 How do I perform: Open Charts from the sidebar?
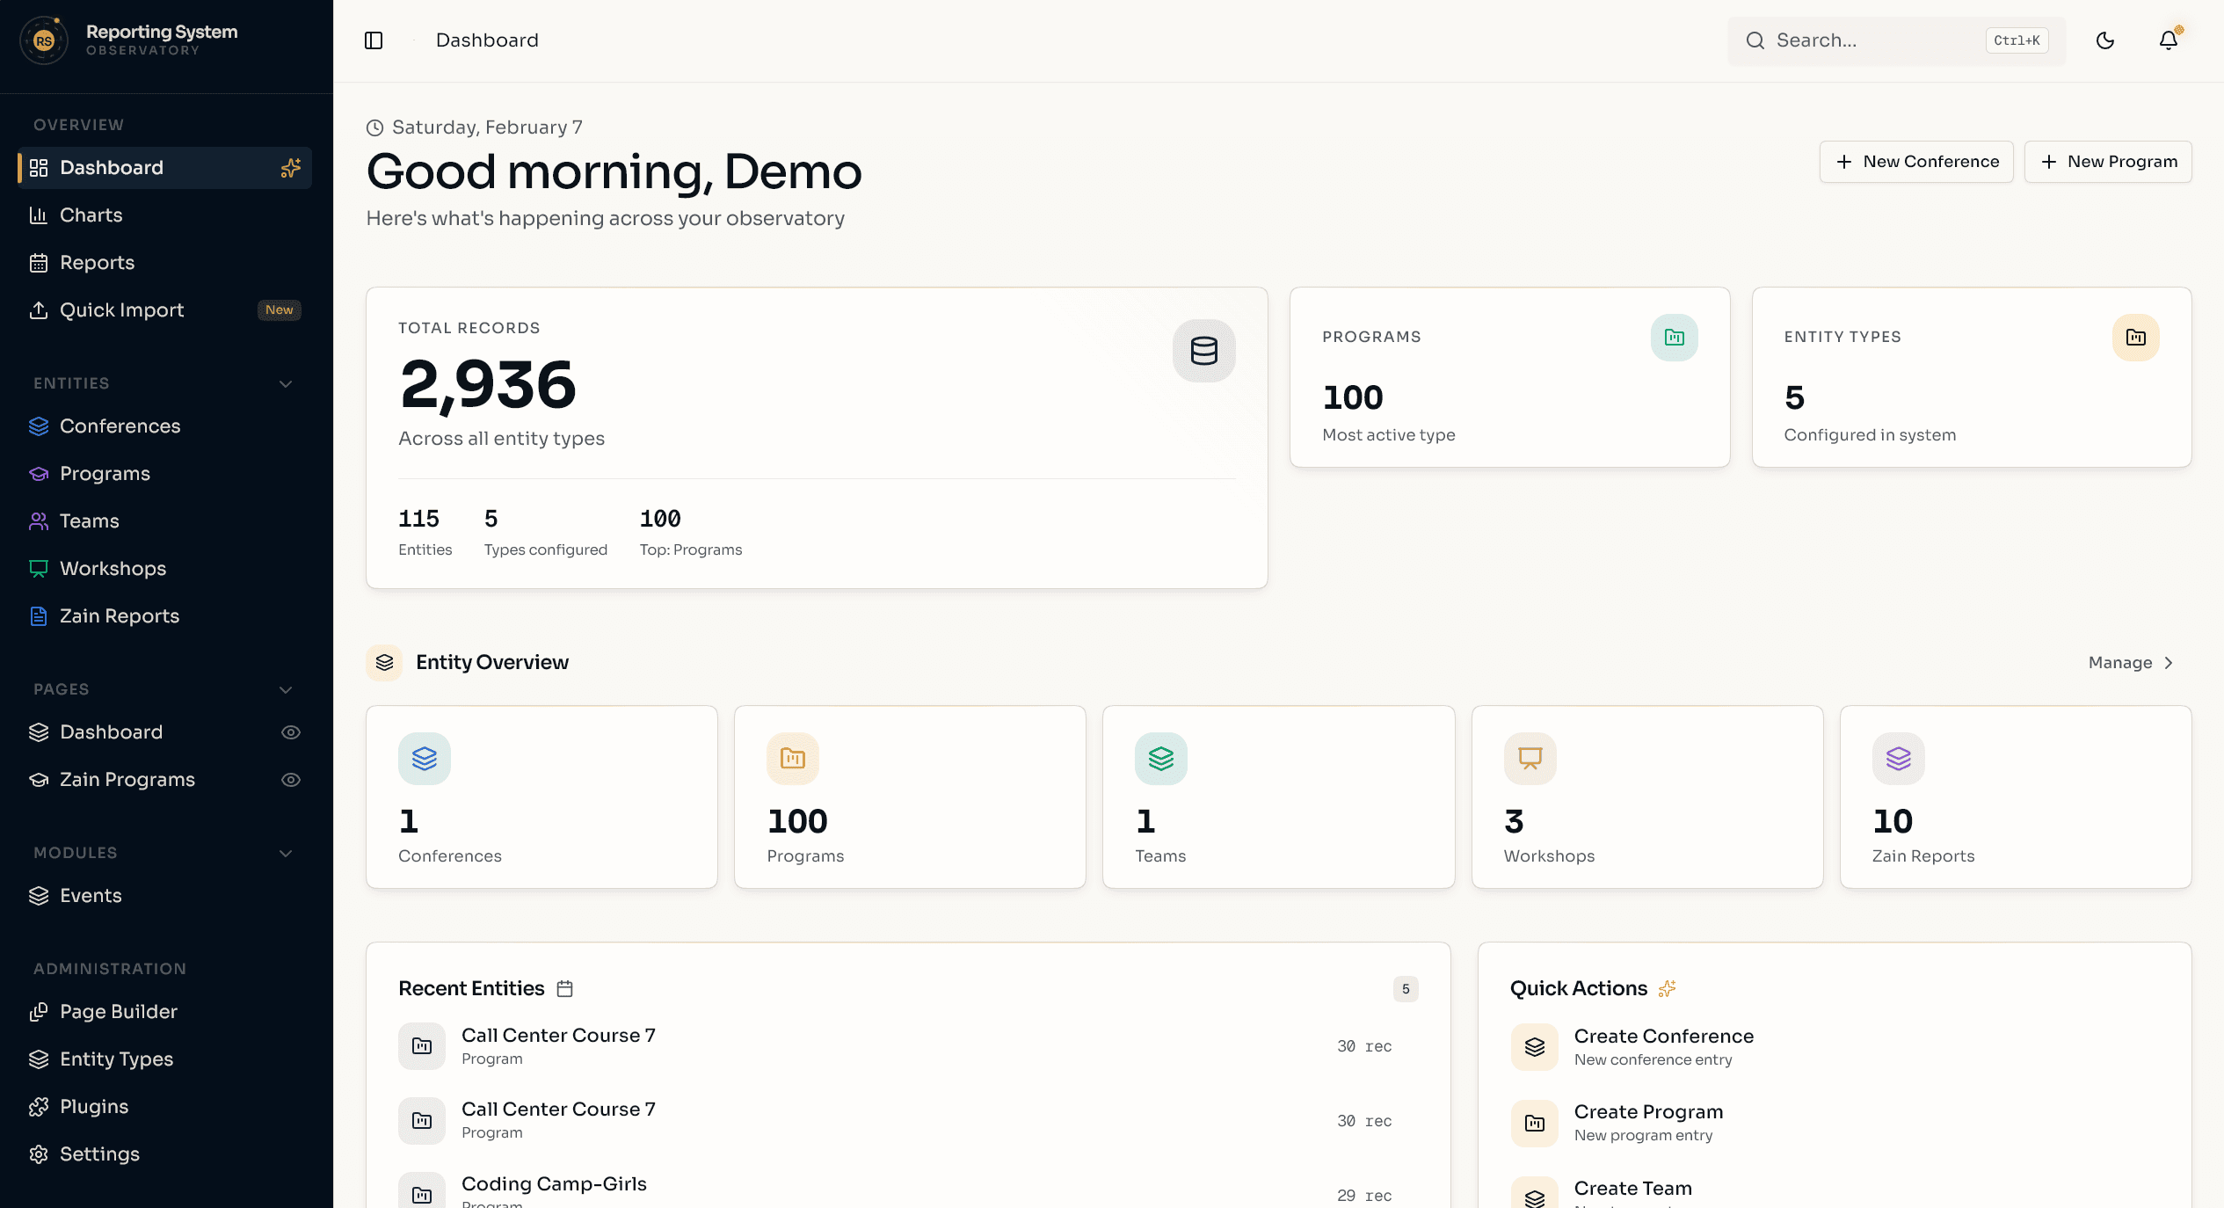click(x=91, y=215)
